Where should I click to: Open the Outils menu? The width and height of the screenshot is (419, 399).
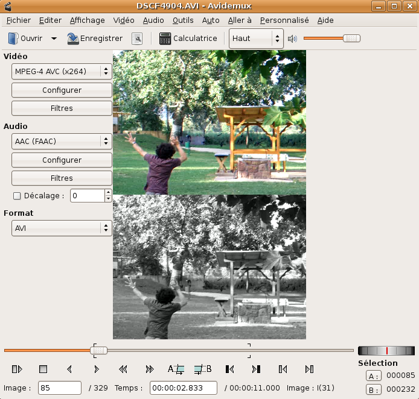[x=183, y=20]
